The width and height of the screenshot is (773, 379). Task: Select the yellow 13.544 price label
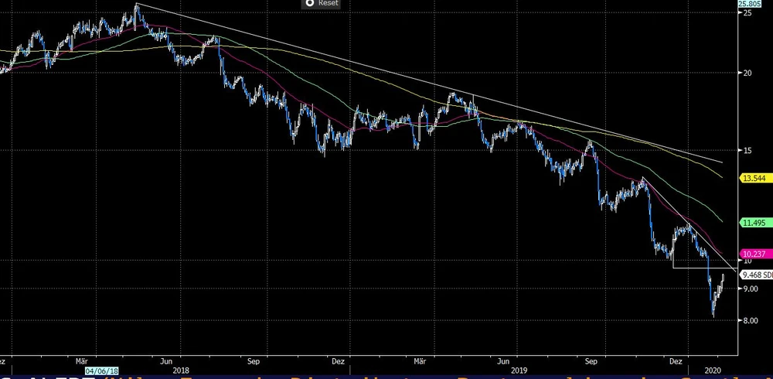point(752,179)
